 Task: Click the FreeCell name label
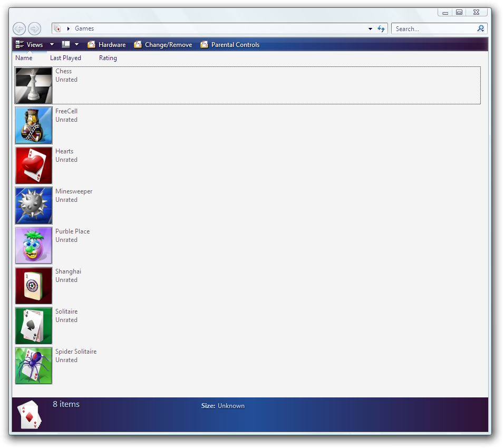point(66,111)
